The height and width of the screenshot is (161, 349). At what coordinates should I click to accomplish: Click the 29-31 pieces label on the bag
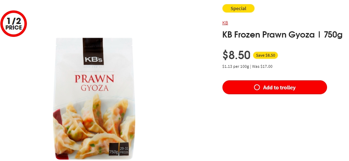pos(124,149)
